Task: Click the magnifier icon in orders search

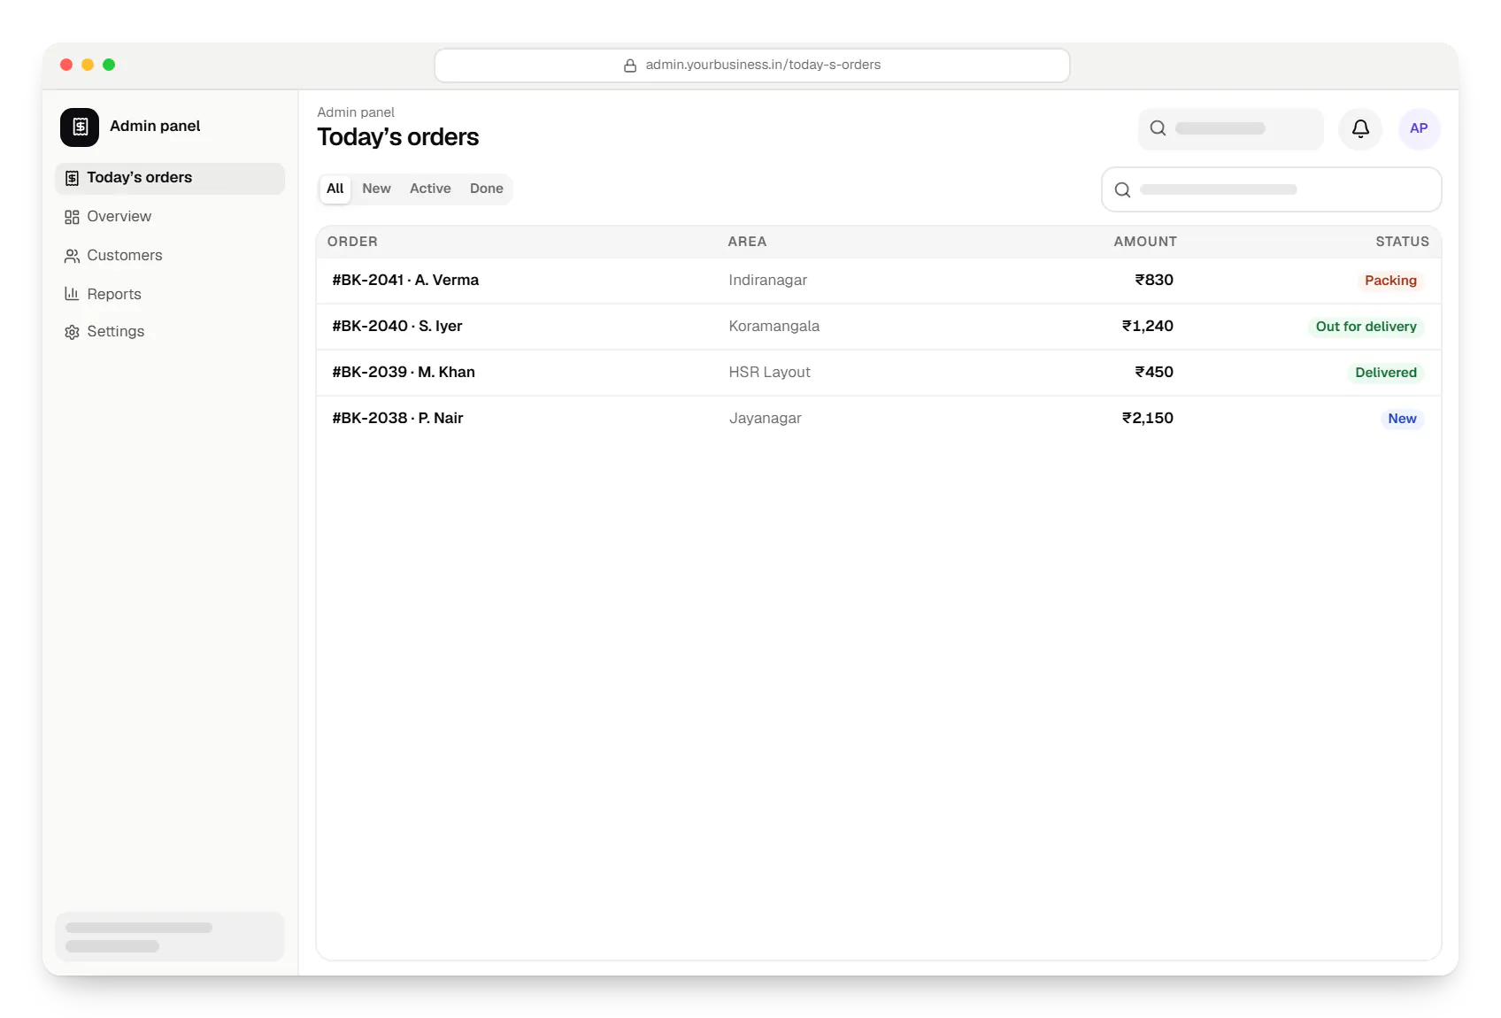Action: 1122,189
